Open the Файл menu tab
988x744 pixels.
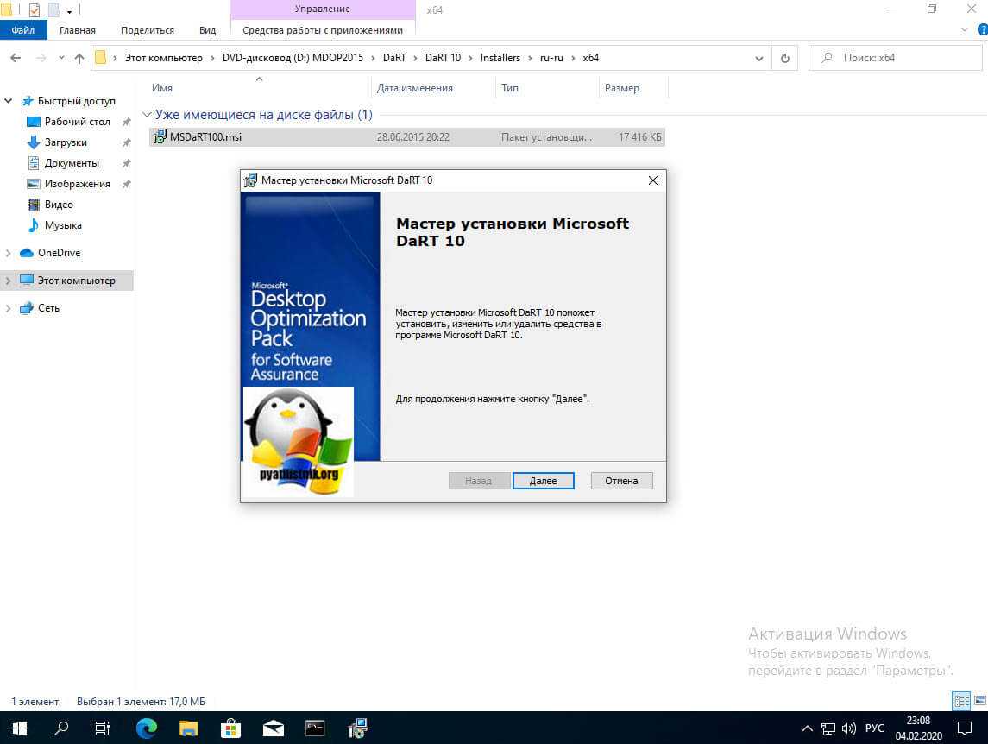pyautogui.click(x=23, y=30)
